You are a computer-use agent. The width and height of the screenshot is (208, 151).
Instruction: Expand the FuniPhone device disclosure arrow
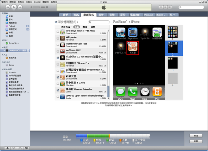4,51
